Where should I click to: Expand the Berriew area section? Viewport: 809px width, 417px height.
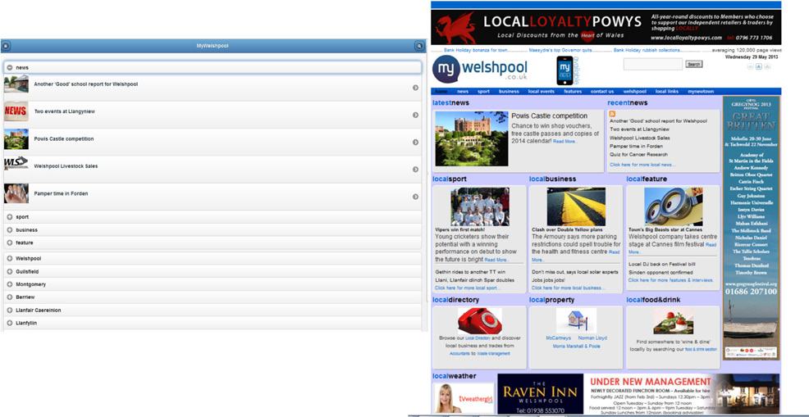pyautogui.click(x=213, y=297)
